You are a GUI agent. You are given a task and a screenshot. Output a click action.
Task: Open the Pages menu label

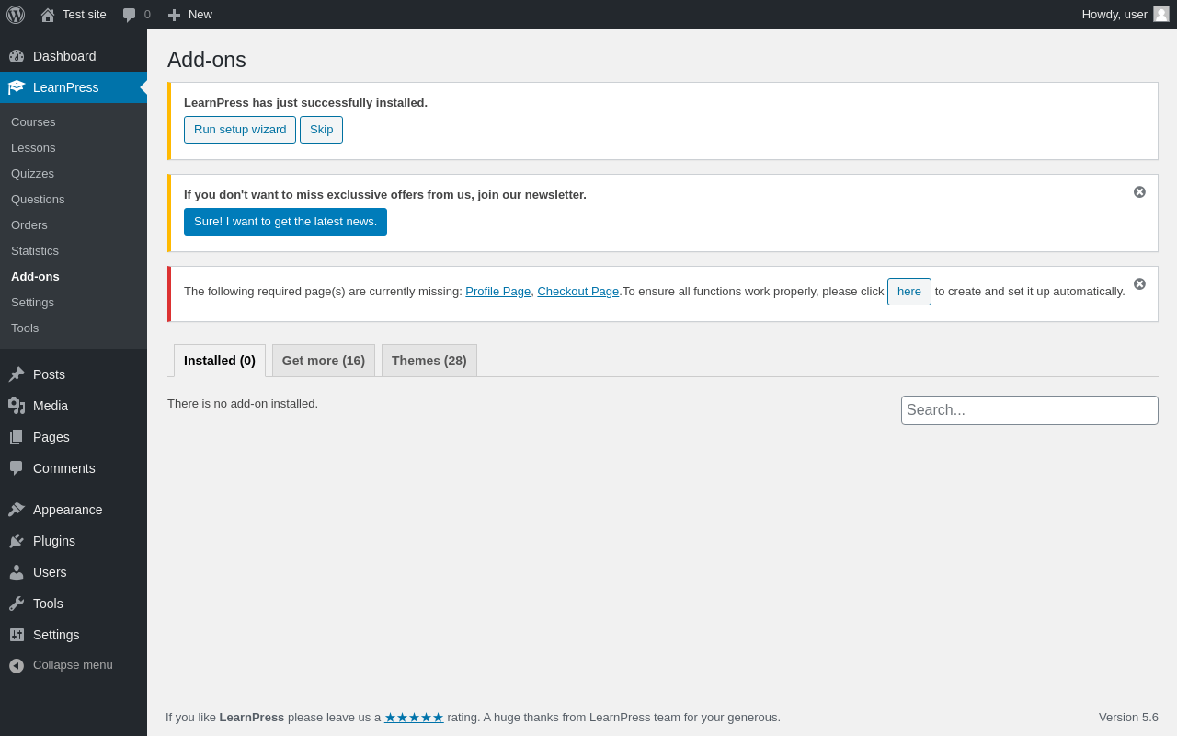tap(51, 437)
